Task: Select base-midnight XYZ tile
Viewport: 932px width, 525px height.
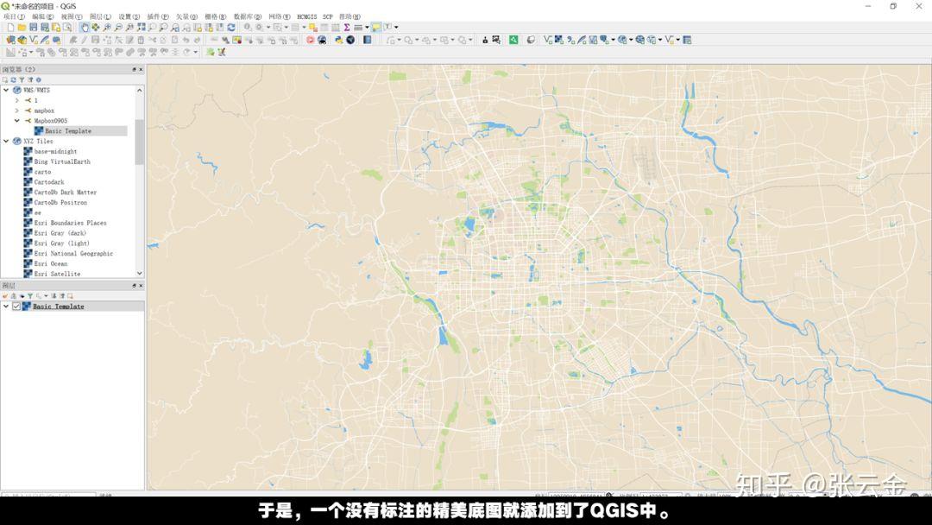Action: tap(55, 152)
